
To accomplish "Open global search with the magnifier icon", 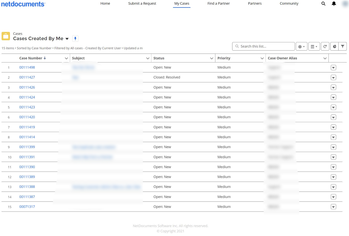I will click(323, 4).
